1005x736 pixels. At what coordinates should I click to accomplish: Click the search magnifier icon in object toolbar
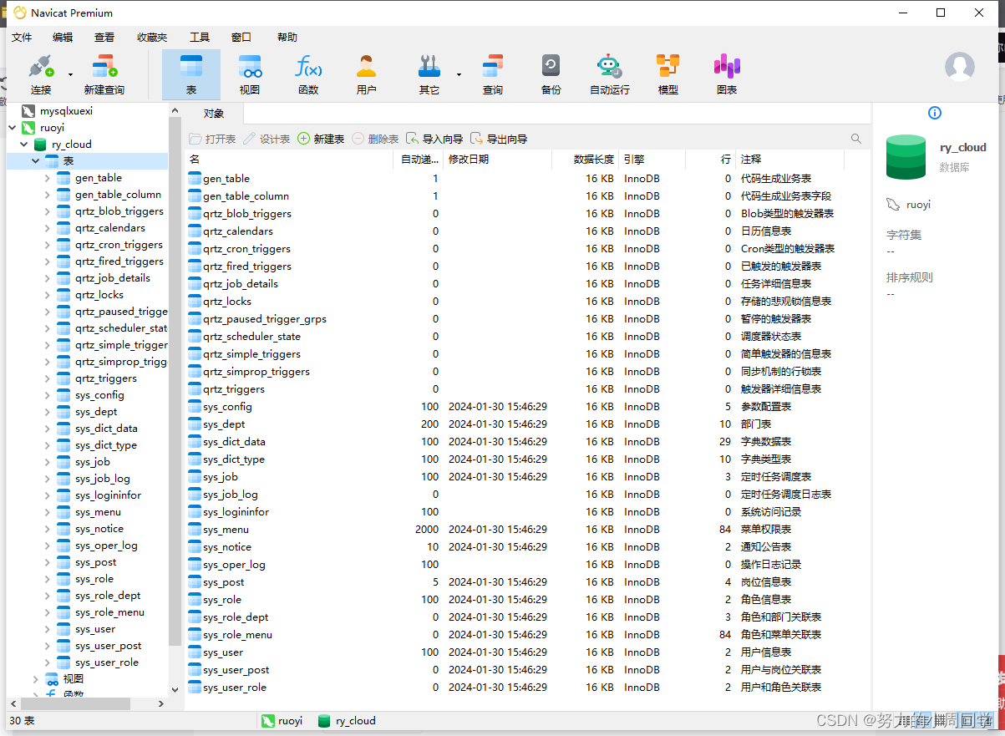(856, 139)
